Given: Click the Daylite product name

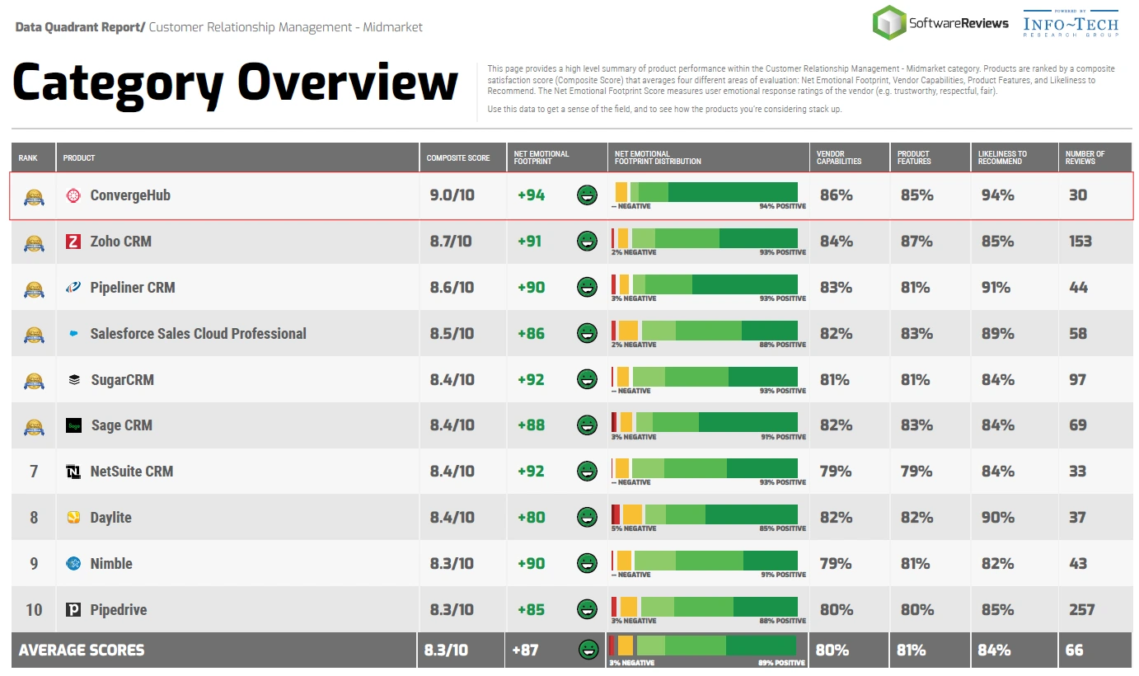Looking at the screenshot, I should (x=110, y=518).
